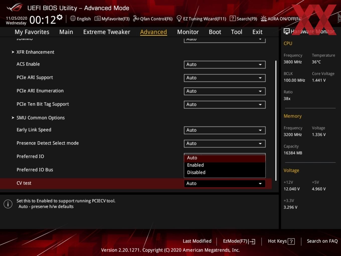Click Core Voltage value 1.441 V

click(319, 80)
